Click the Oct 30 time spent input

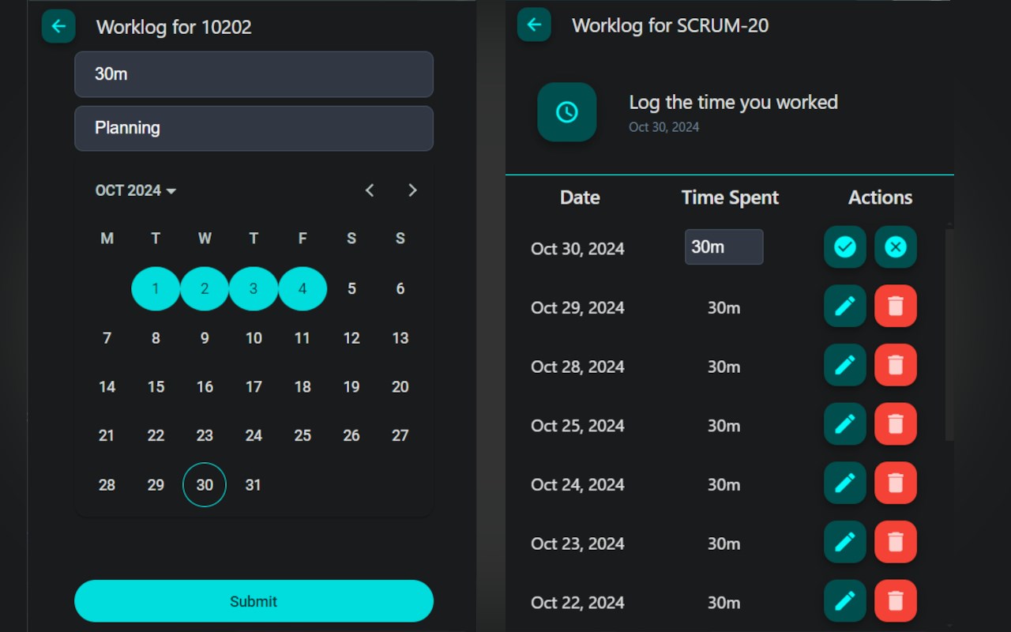(723, 247)
